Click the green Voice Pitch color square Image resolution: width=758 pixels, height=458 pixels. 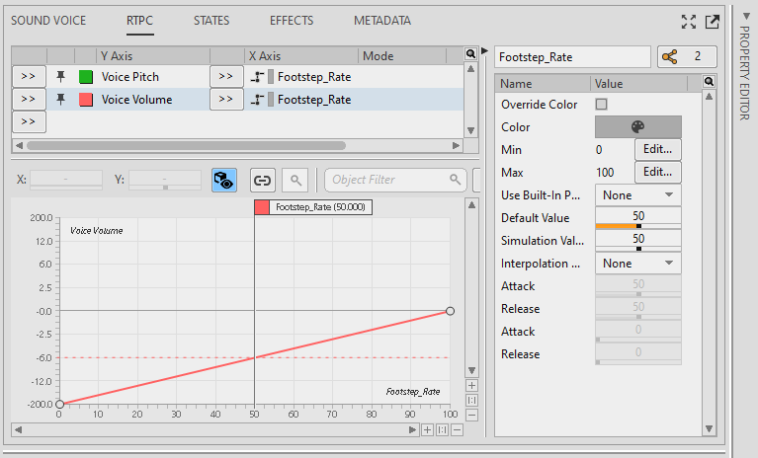click(x=85, y=76)
